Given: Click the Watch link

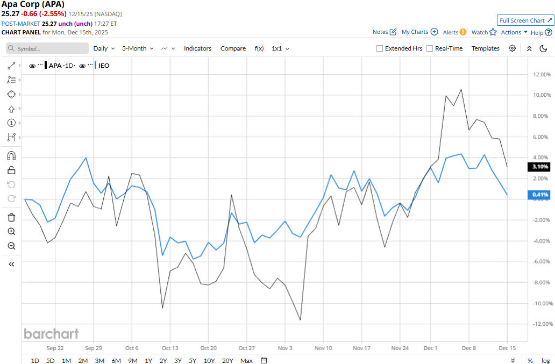Looking at the screenshot, I should [480, 32].
